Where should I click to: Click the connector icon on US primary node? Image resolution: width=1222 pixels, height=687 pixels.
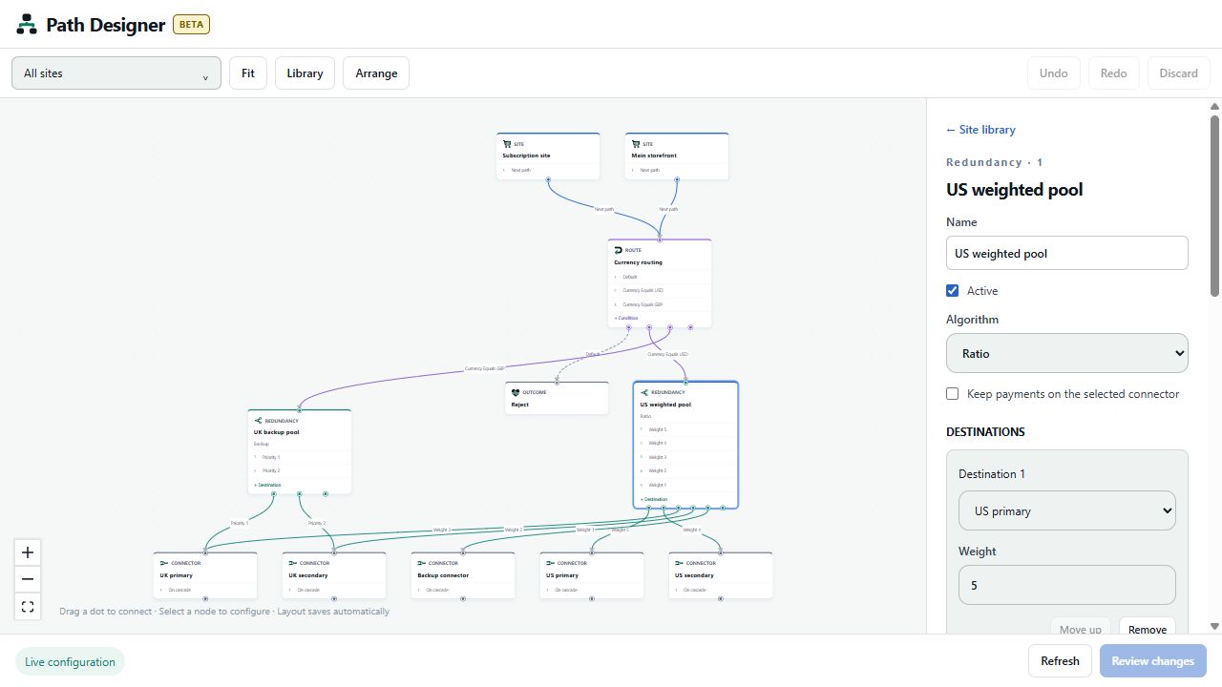551,563
